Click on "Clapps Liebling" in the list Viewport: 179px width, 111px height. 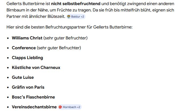pos(27,57)
